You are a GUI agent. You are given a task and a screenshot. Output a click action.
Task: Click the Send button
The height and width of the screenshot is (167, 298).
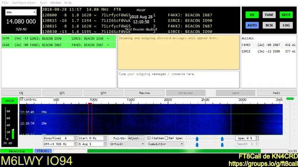tap(236, 93)
